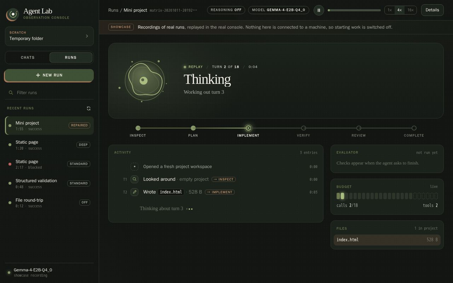Set playback speed to 16×

[x=411, y=10]
